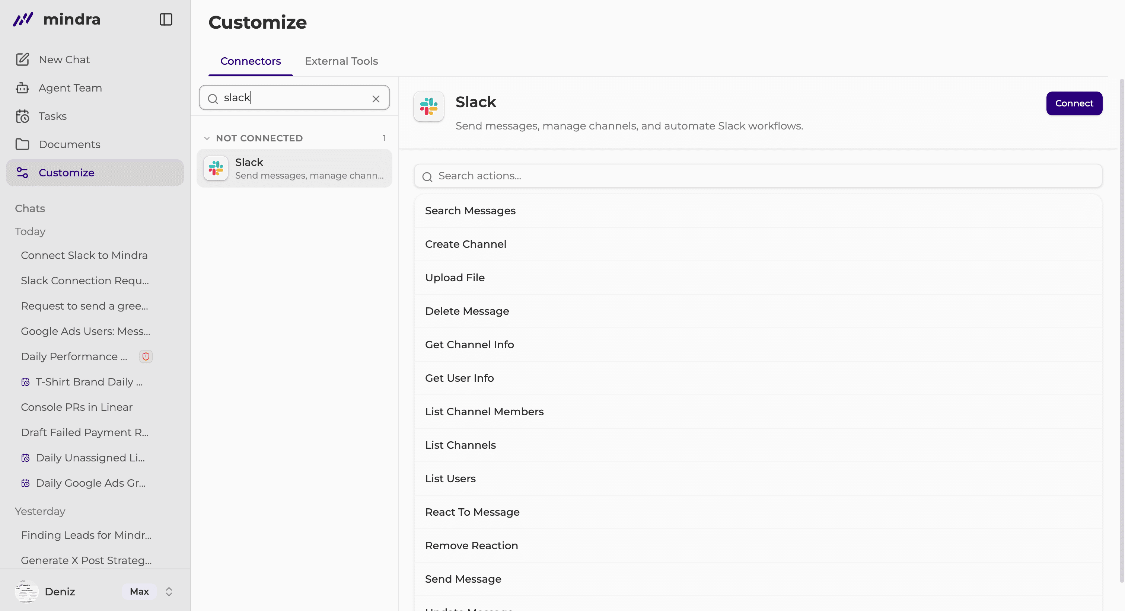Screen dimensions: 1125x611
Task: Switch to the External Tools tab
Action: [341, 61]
